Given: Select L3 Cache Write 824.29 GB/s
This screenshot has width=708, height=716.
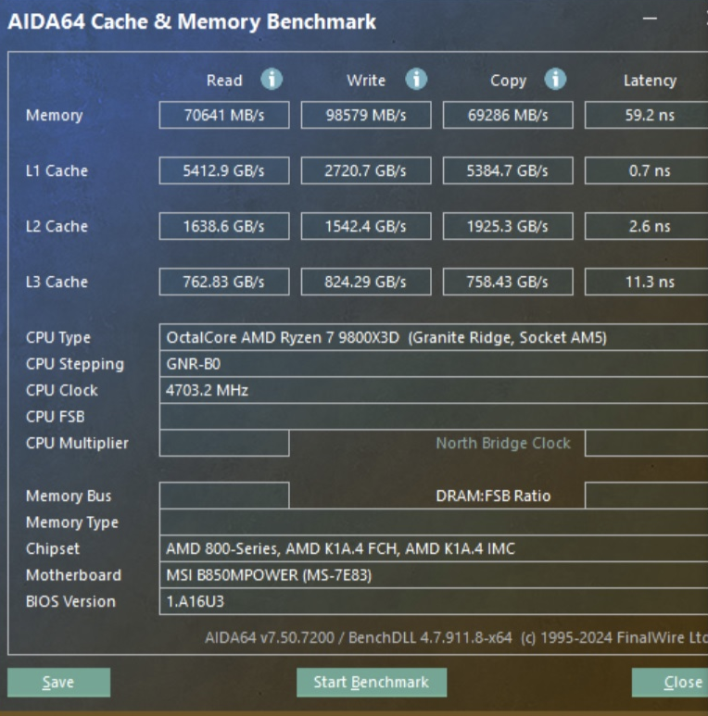Looking at the screenshot, I should click(366, 282).
